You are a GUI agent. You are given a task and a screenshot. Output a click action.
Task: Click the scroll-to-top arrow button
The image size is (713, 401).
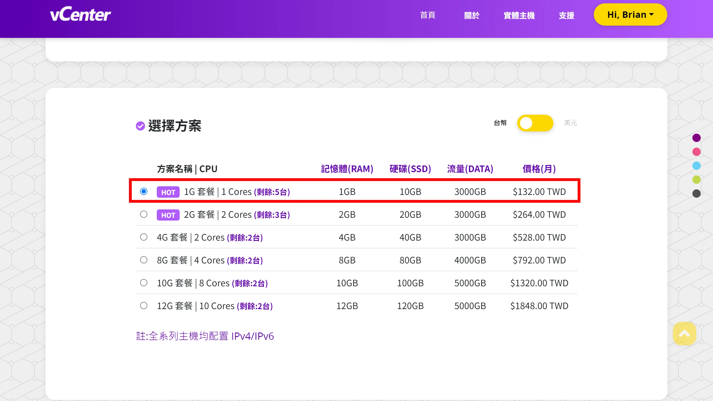685,334
